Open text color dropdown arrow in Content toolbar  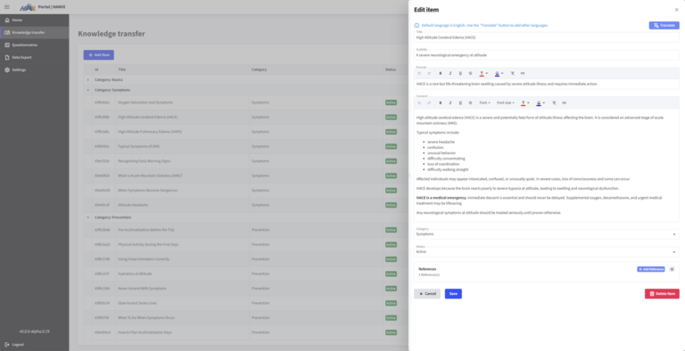point(528,103)
